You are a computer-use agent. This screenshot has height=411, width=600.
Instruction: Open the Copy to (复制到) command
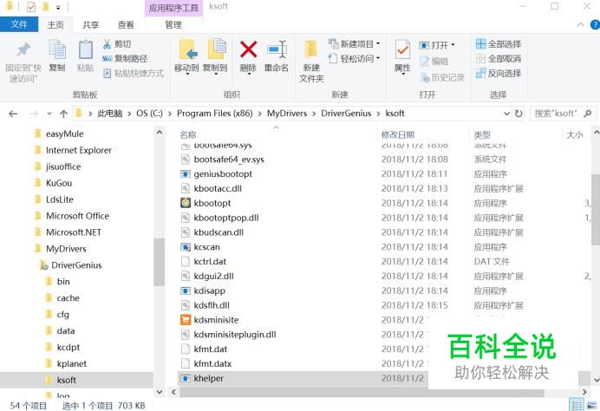(215, 56)
